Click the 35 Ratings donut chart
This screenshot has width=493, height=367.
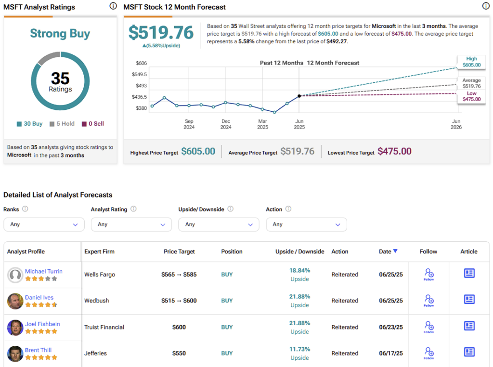[60, 81]
